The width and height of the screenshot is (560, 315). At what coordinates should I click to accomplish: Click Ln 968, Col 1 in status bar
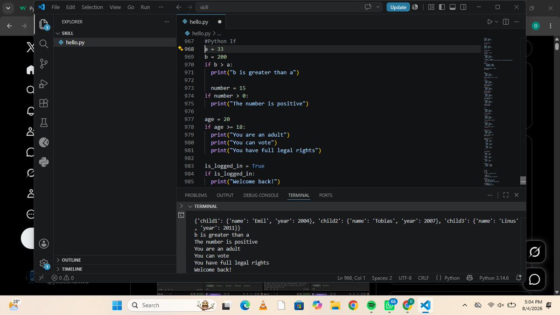[351, 278]
